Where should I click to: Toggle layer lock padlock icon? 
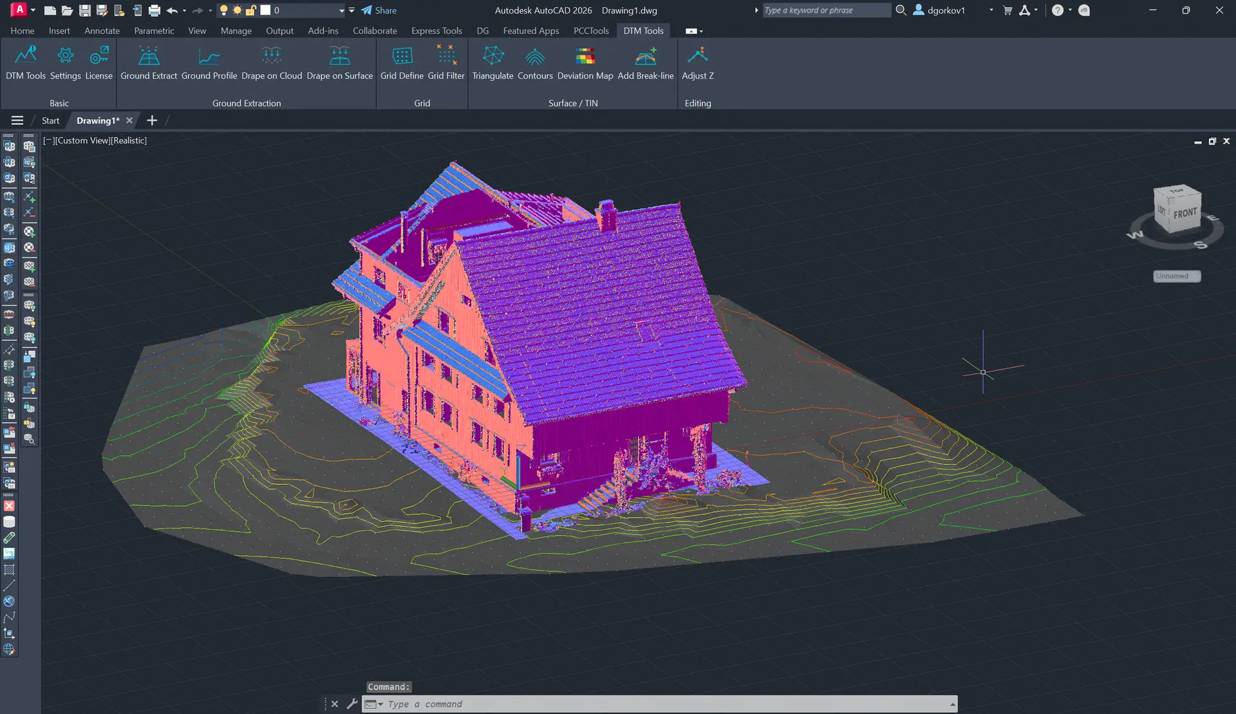pos(250,10)
